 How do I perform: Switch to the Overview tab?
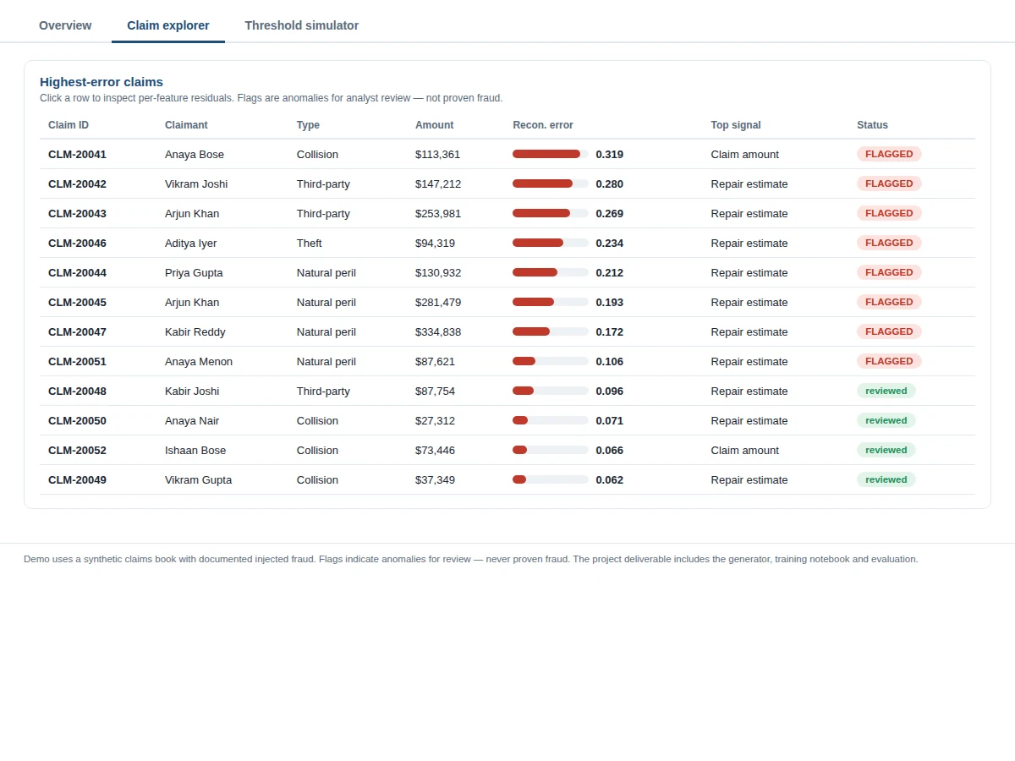65,25
